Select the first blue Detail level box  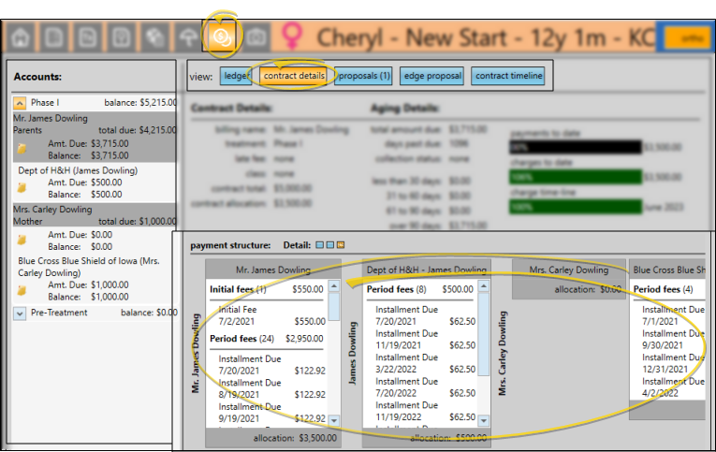pos(319,245)
